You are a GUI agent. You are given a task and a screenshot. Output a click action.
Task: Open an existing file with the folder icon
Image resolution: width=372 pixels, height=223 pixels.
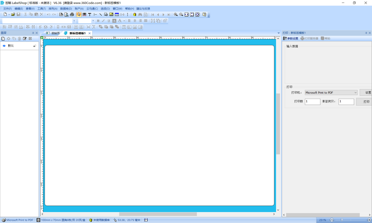tap(13, 14)
